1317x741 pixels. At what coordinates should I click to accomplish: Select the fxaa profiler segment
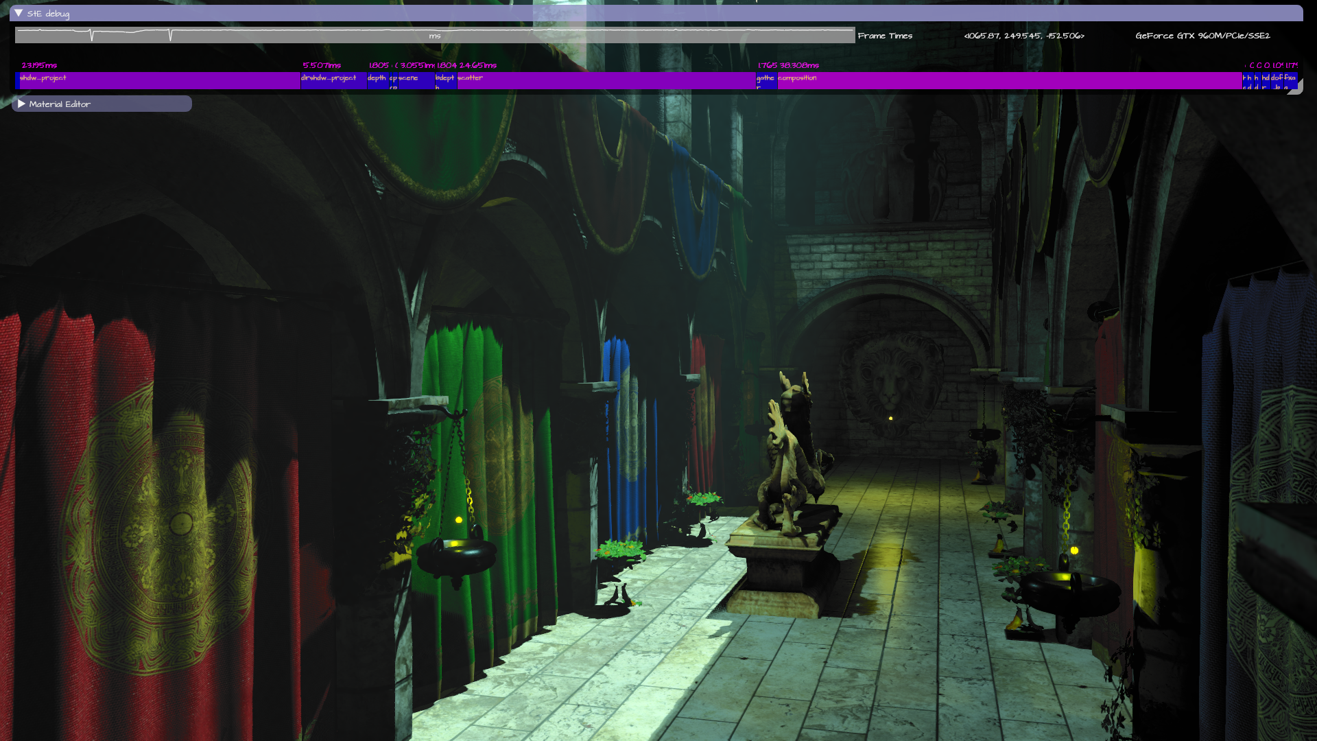tap(1291, 81)
